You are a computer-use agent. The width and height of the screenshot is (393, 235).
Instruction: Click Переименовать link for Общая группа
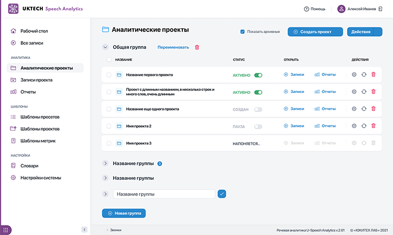[x=173, y=48]
